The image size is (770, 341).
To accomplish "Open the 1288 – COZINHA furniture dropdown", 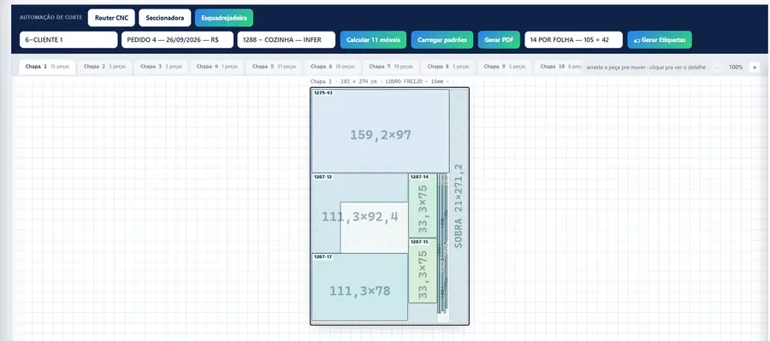I will click(287, 40).
